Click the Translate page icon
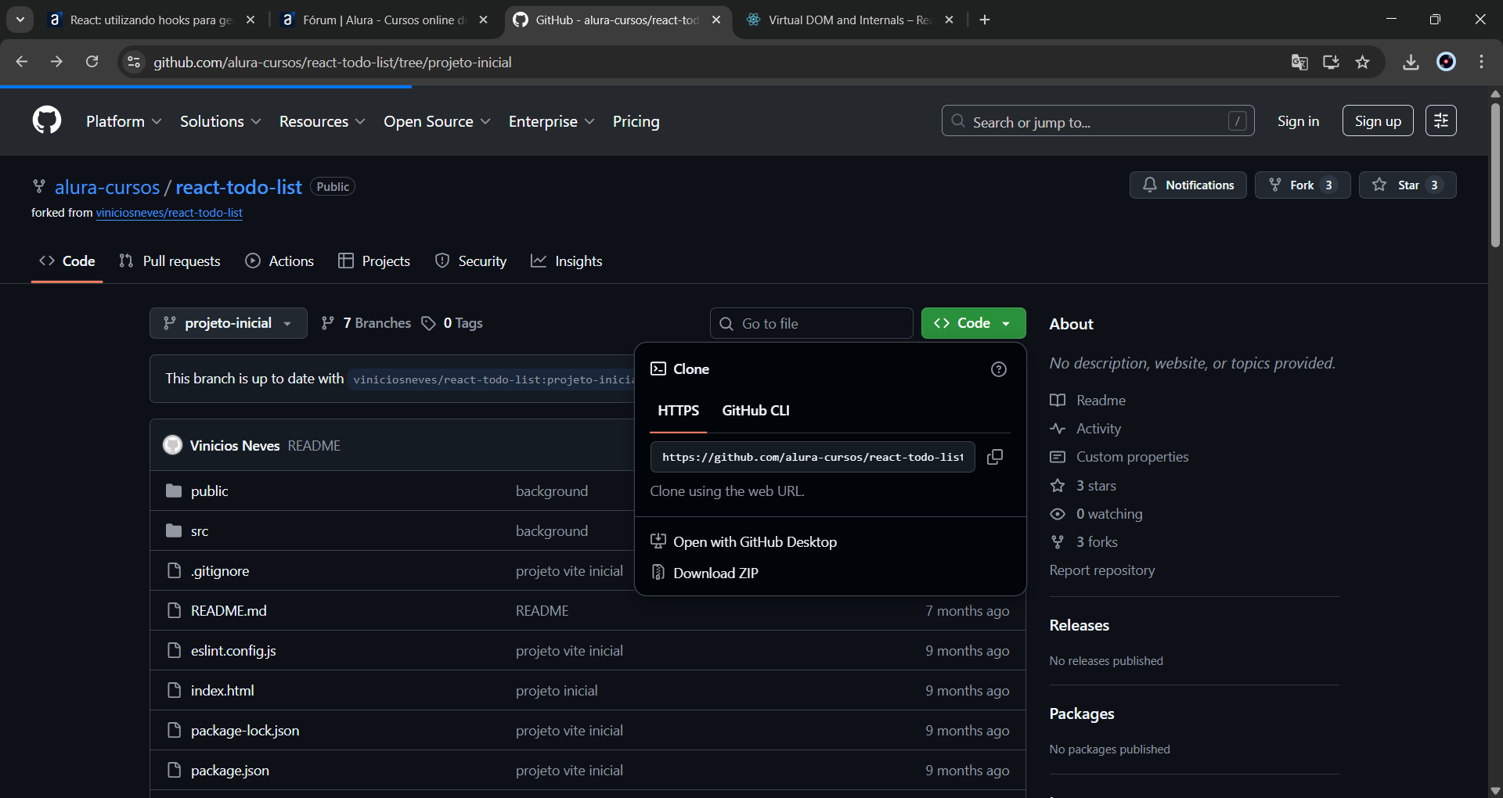Viewport: 1503px width, 798px height. [1299, 63]
